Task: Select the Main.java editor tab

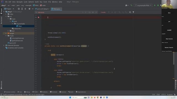Action: tap(56, 9)
